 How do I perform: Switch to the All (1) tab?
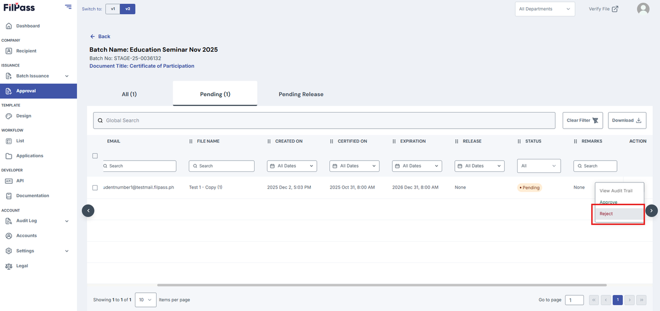click(x=129, y=94)
